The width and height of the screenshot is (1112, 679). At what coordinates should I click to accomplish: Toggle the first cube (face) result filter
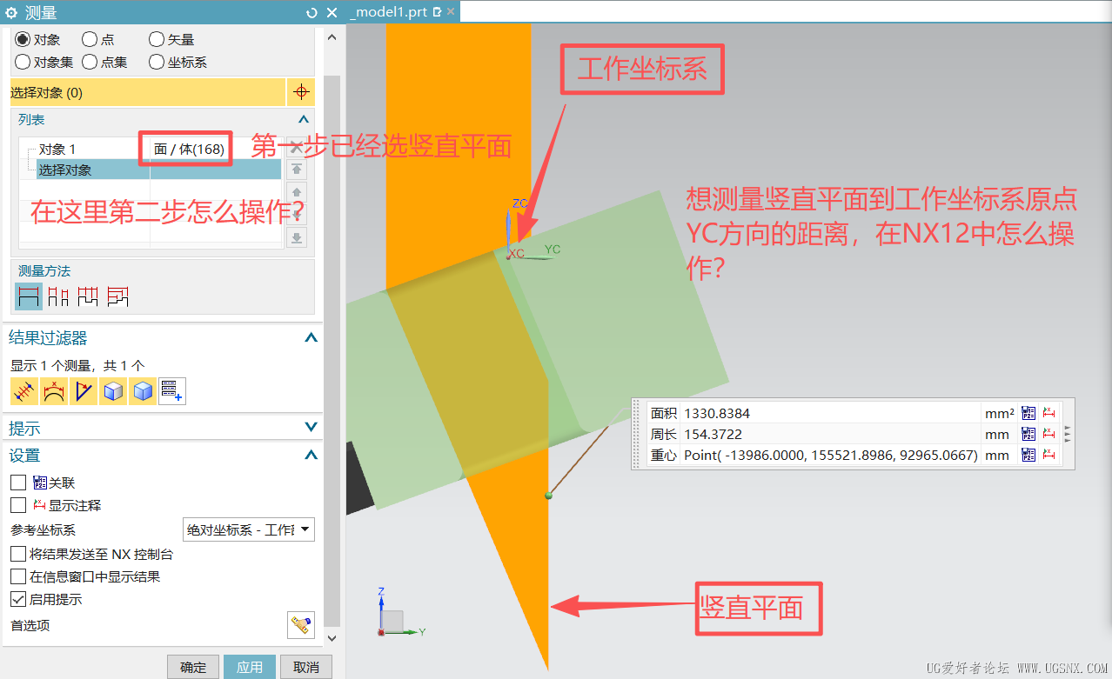click(113, 391)
